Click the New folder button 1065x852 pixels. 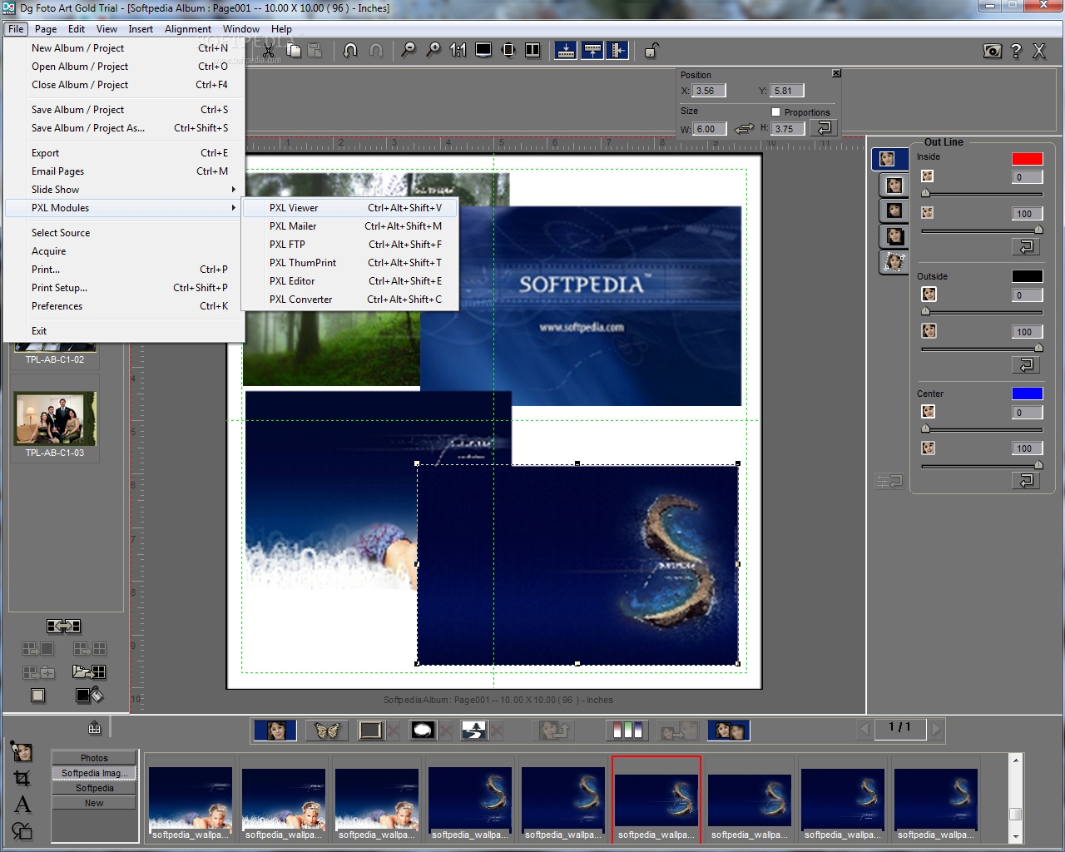point(94,803)
